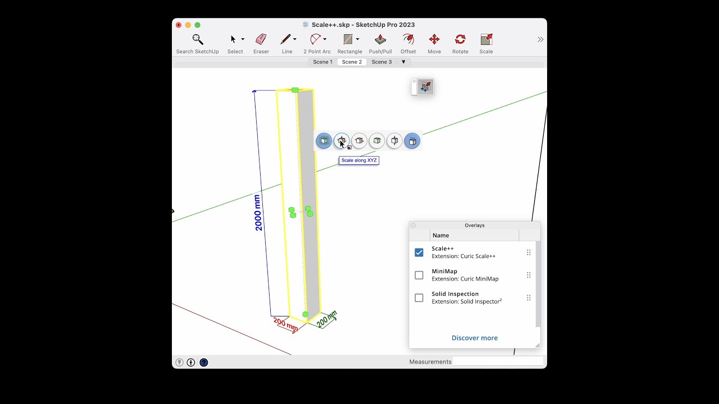Pick the Eraser tool
The height and width of the screenshot is (404, 719).
(261, 44)
